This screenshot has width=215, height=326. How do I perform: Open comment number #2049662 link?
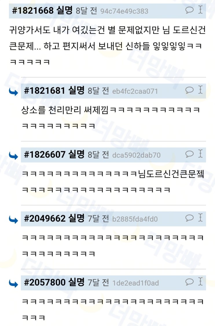(x=45, y=218)
